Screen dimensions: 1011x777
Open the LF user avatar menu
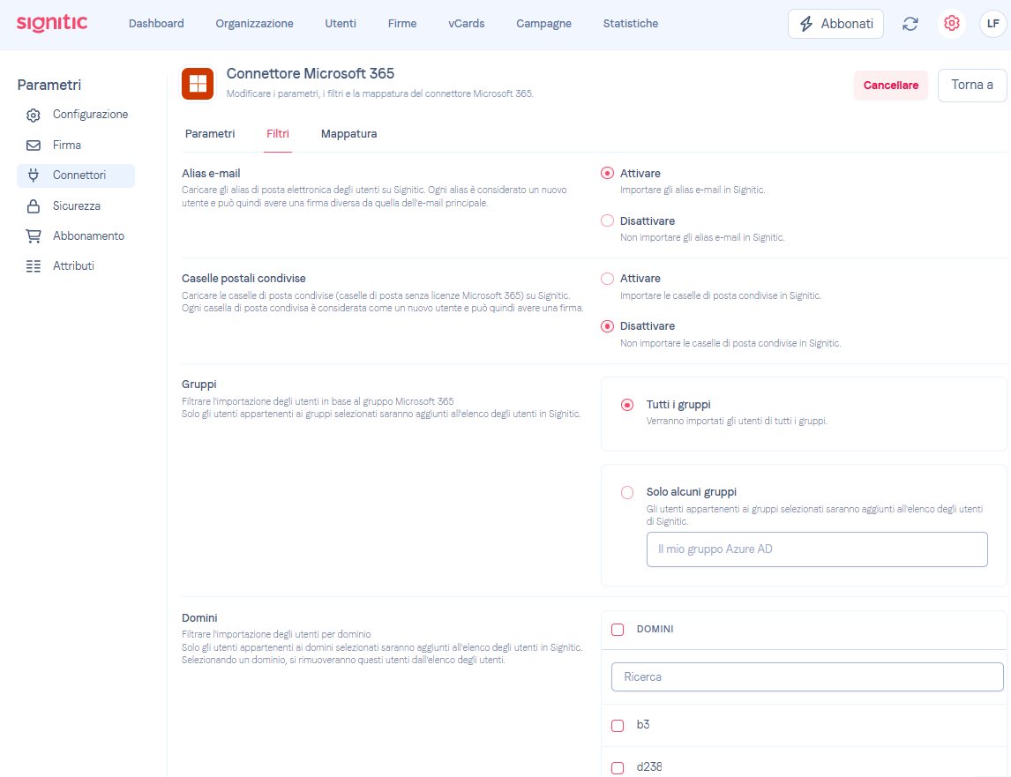click(x=993, y=24)
